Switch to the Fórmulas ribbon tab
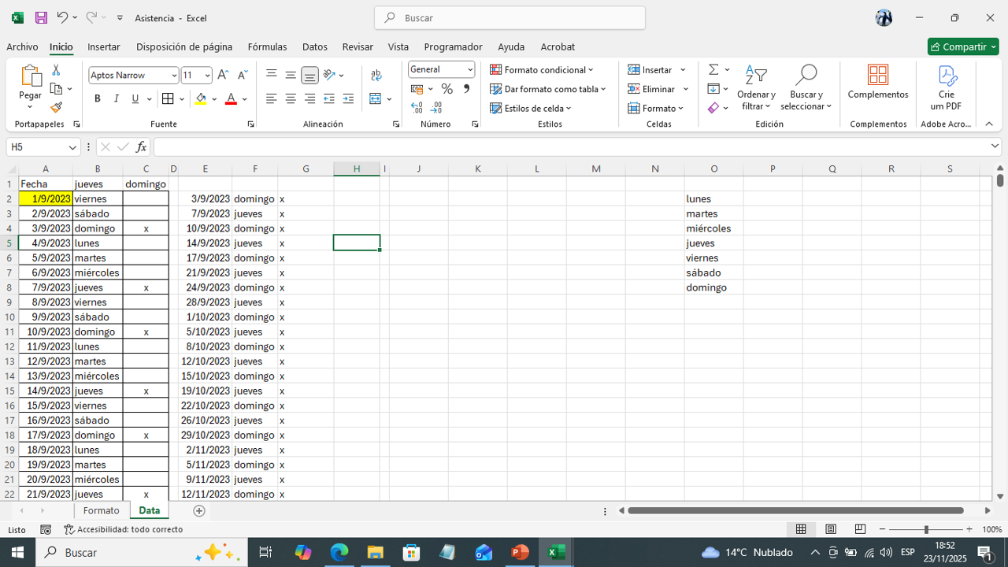Viewport: 1008px width, 567px height. 267,46
